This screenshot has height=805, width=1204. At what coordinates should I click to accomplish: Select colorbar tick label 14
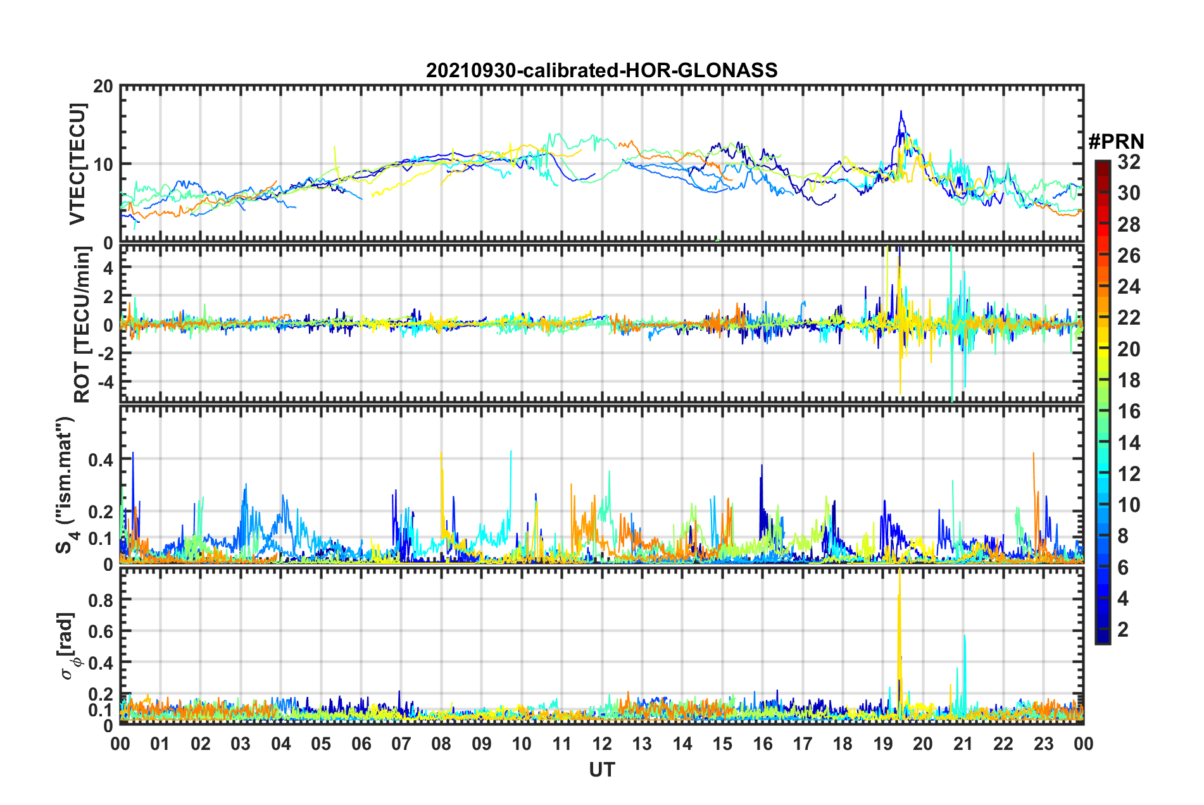point(1129,443)
